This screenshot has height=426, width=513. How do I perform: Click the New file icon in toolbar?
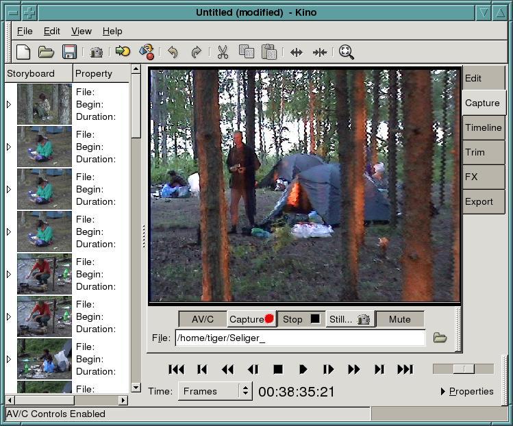pyautogui.click(x=23, y=52)
